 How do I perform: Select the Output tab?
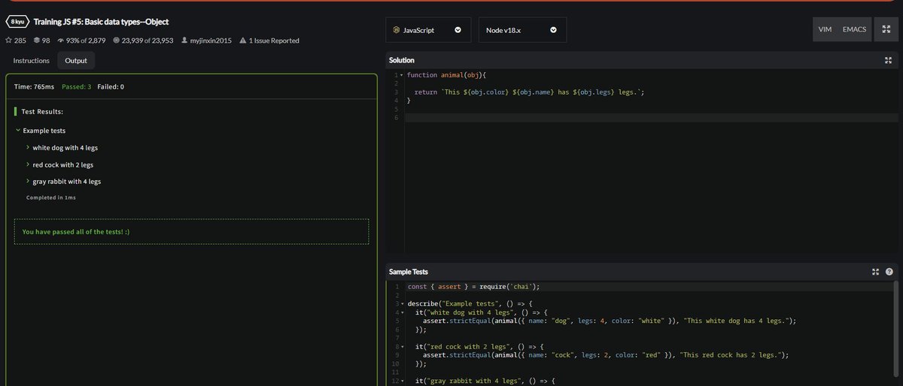point(75,61)
